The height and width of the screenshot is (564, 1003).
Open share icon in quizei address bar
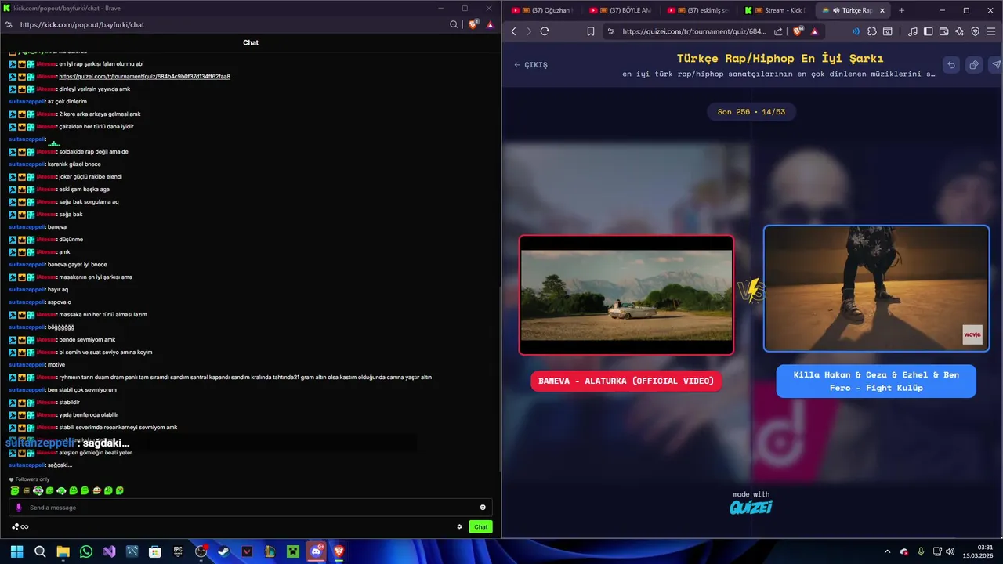[778, 31]
